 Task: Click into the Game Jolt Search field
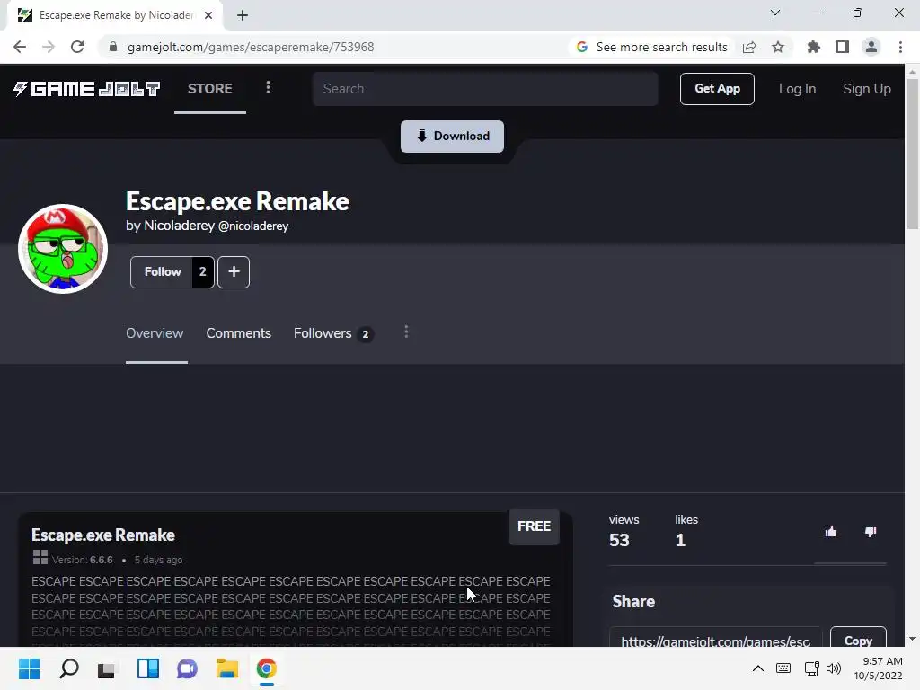[x=485, y=89]
